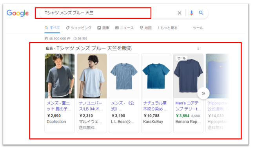This screenshot has height=149, width=254.
Task: Clear the search box with the X icon
Action: tap(180, 13)
